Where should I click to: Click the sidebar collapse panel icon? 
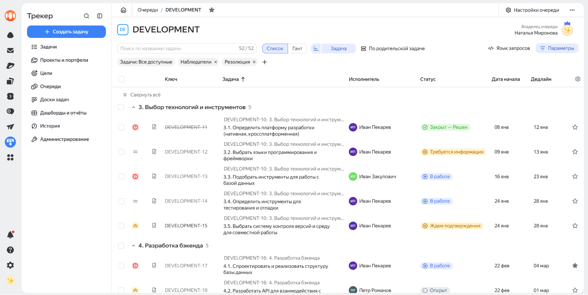[x=100, y=16]
